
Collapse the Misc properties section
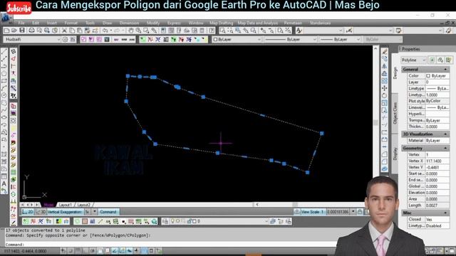[x=445, y=213]
